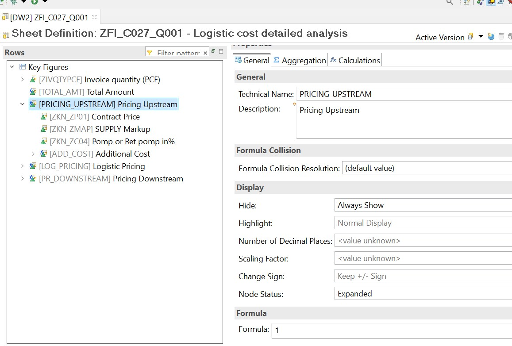Click the green Run button in top toolbar
The width and height of the screenshot is (512, 346).
point(34,2)
